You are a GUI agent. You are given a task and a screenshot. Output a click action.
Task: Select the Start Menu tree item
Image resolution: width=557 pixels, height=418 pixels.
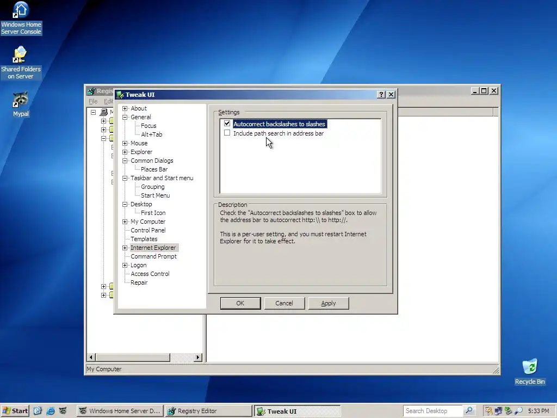click(x=155, y=195)
